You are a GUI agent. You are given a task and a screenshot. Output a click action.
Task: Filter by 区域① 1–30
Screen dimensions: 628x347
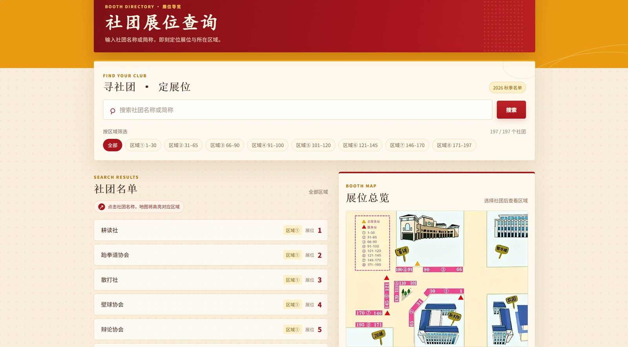[x=143, y=145]
